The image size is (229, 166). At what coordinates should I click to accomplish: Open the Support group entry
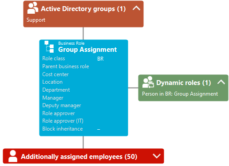[x=36, y=20]
